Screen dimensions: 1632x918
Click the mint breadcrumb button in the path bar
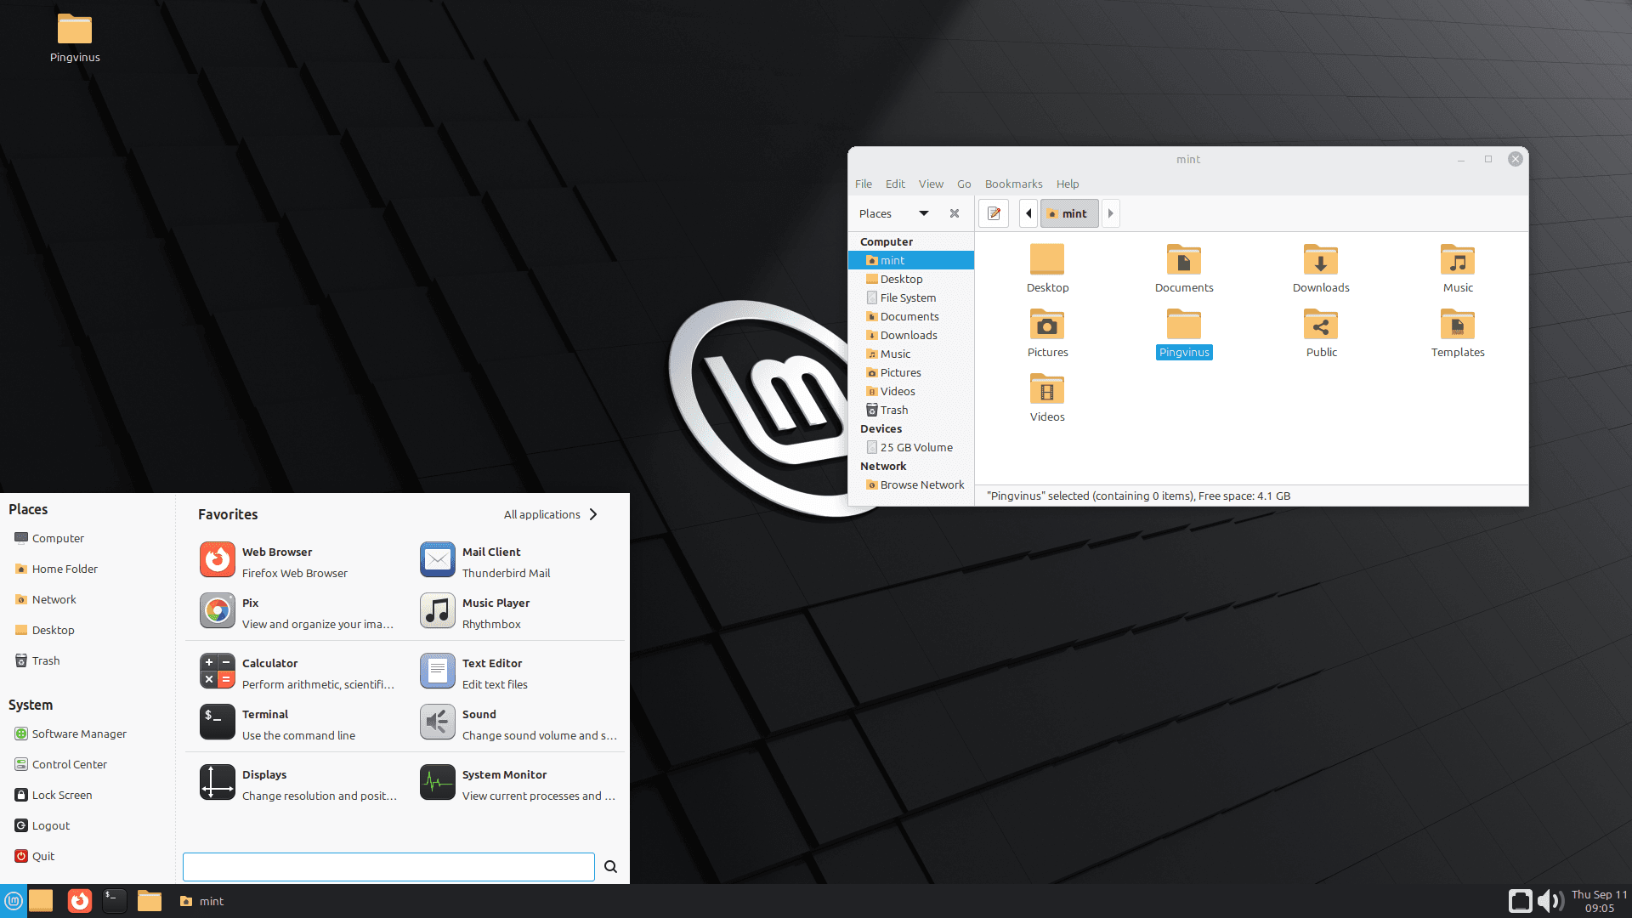tap(1069, 212)
